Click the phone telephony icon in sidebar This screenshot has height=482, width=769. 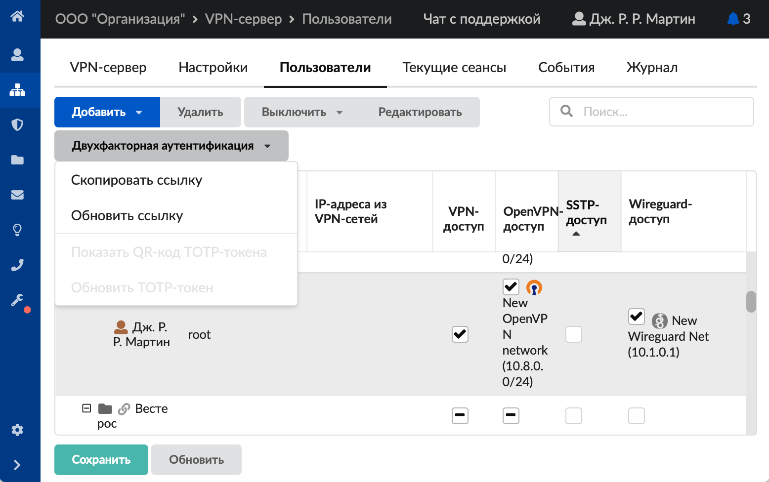17,265
